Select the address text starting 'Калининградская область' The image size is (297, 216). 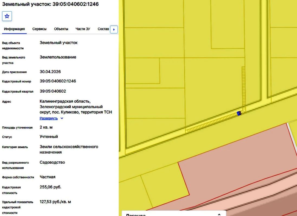[x=76, y=107]
